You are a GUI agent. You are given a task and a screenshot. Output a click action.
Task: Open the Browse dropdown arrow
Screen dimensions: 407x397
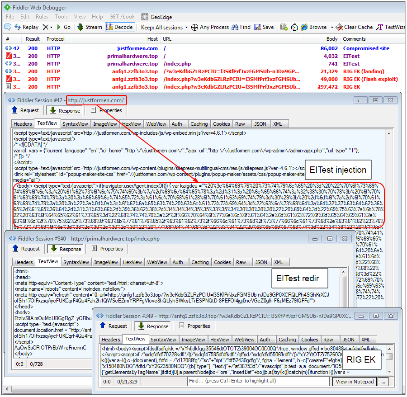332,27
